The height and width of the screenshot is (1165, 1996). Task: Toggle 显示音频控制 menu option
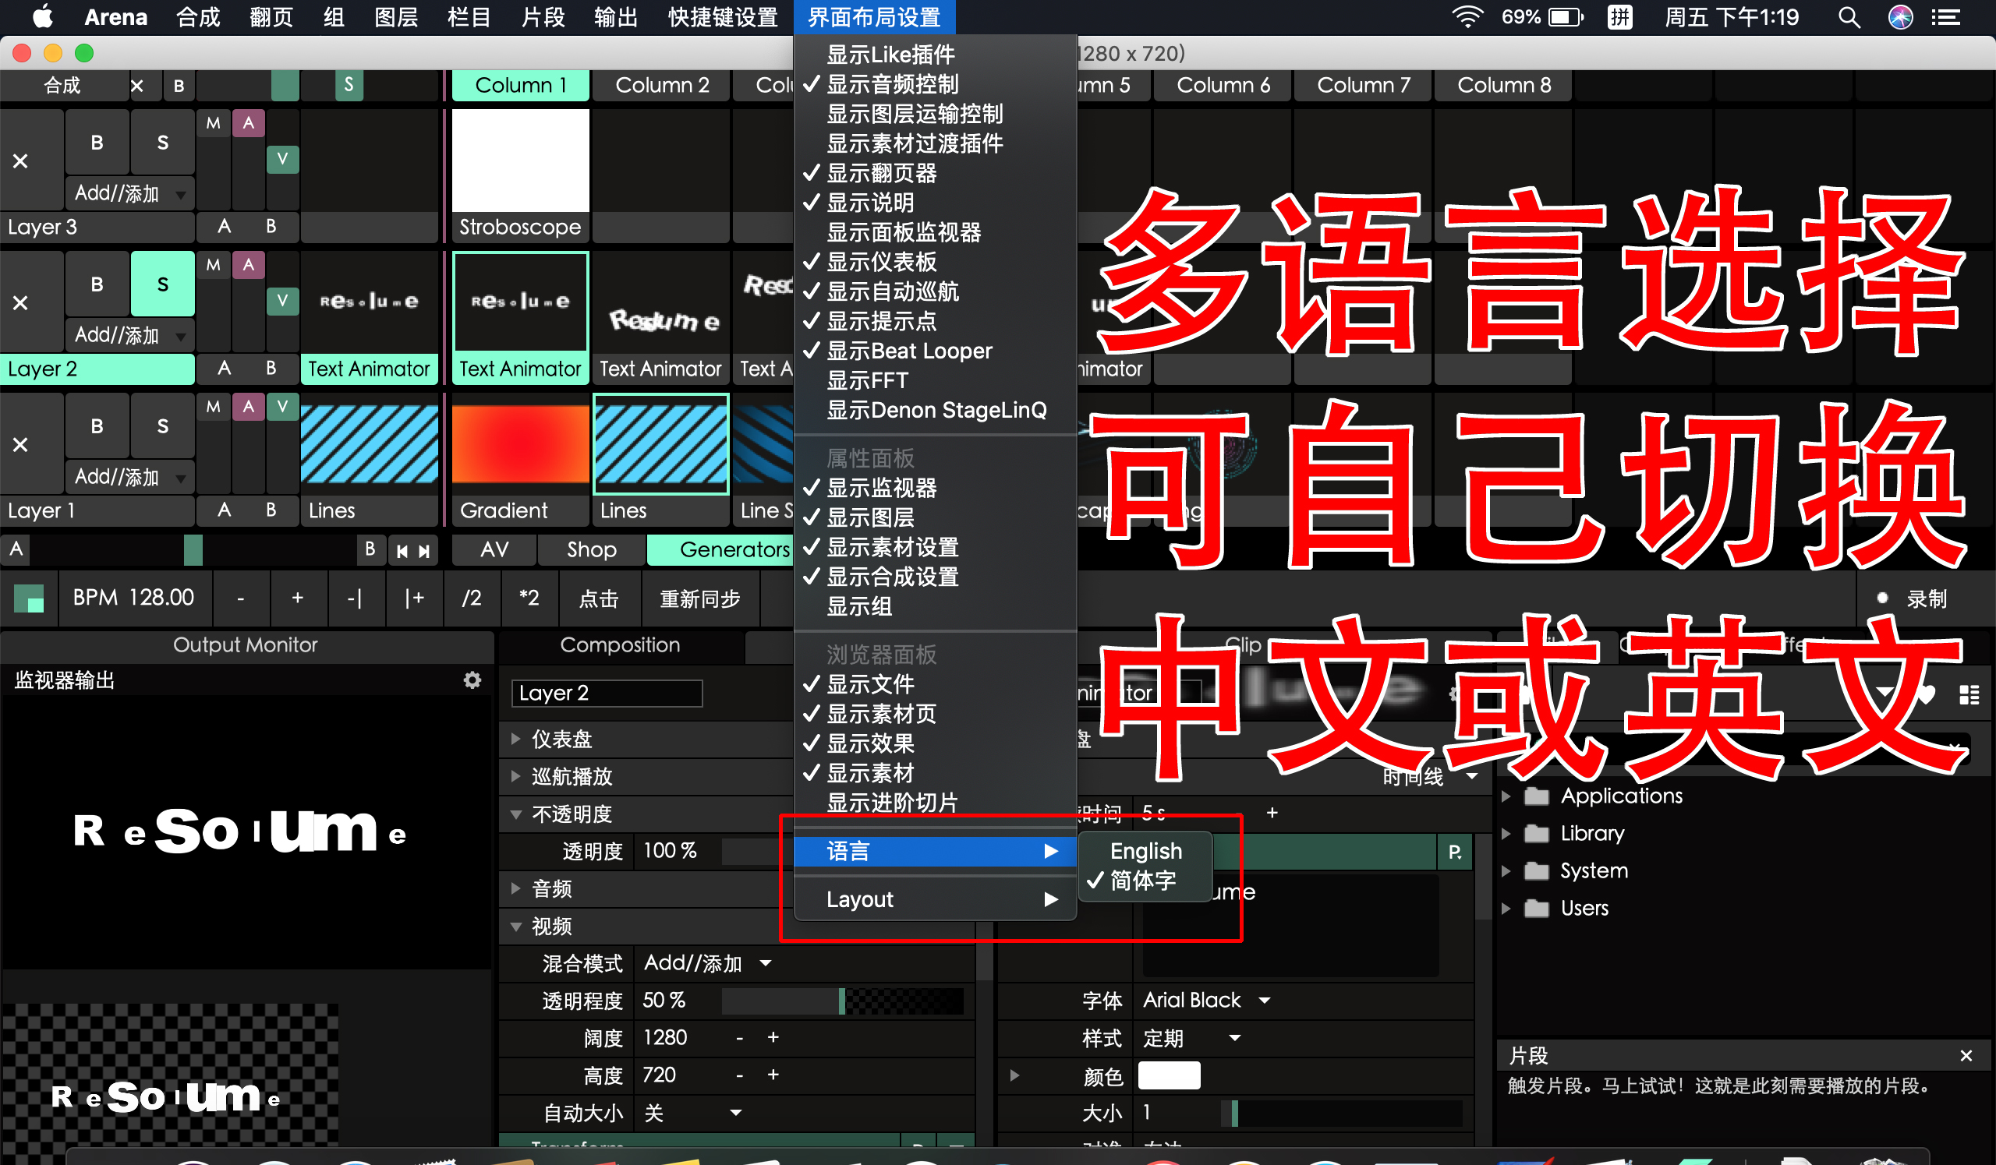tap(892, 84)
